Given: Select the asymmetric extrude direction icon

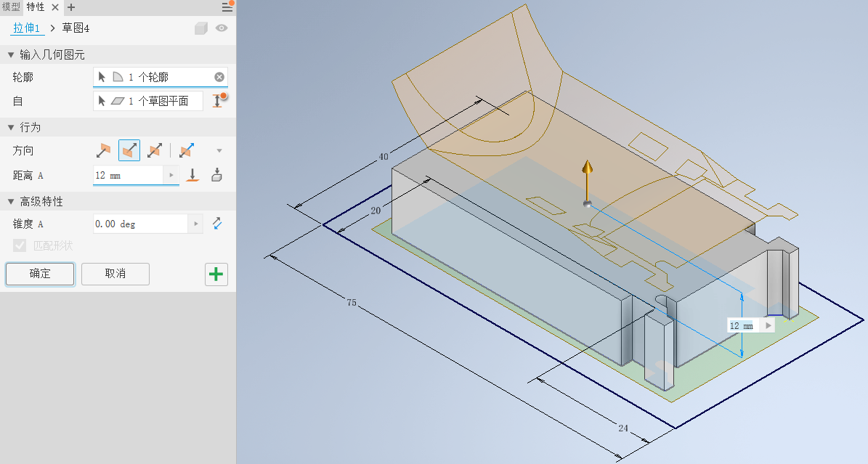Looking at the screenshot, I should (187, 150).
